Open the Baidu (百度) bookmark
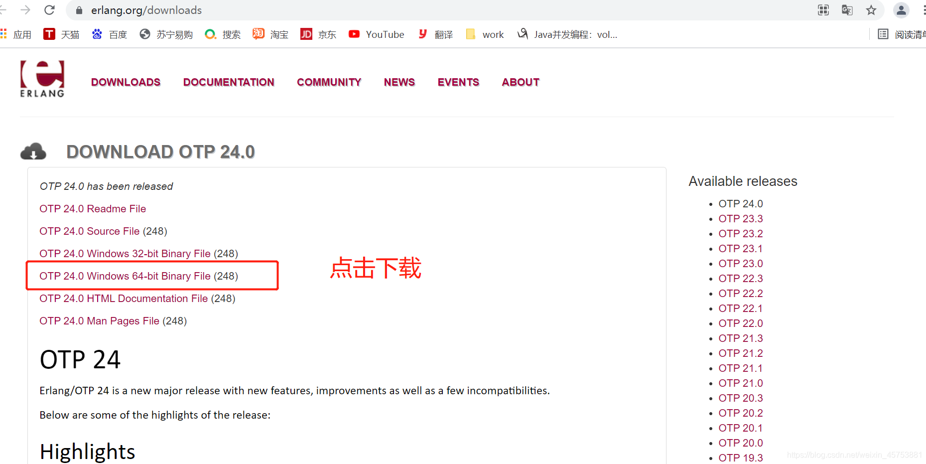 pos(110,34)
